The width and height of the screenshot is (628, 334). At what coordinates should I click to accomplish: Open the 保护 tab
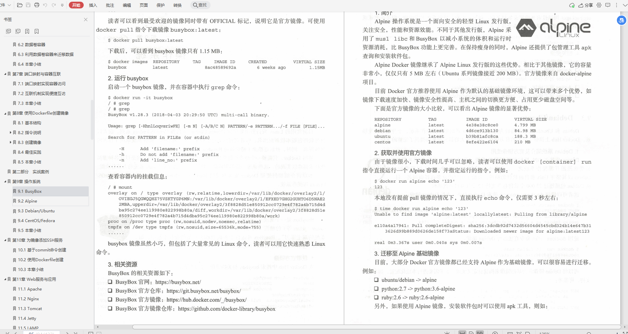pyautogui.click(x=160, y=5)
